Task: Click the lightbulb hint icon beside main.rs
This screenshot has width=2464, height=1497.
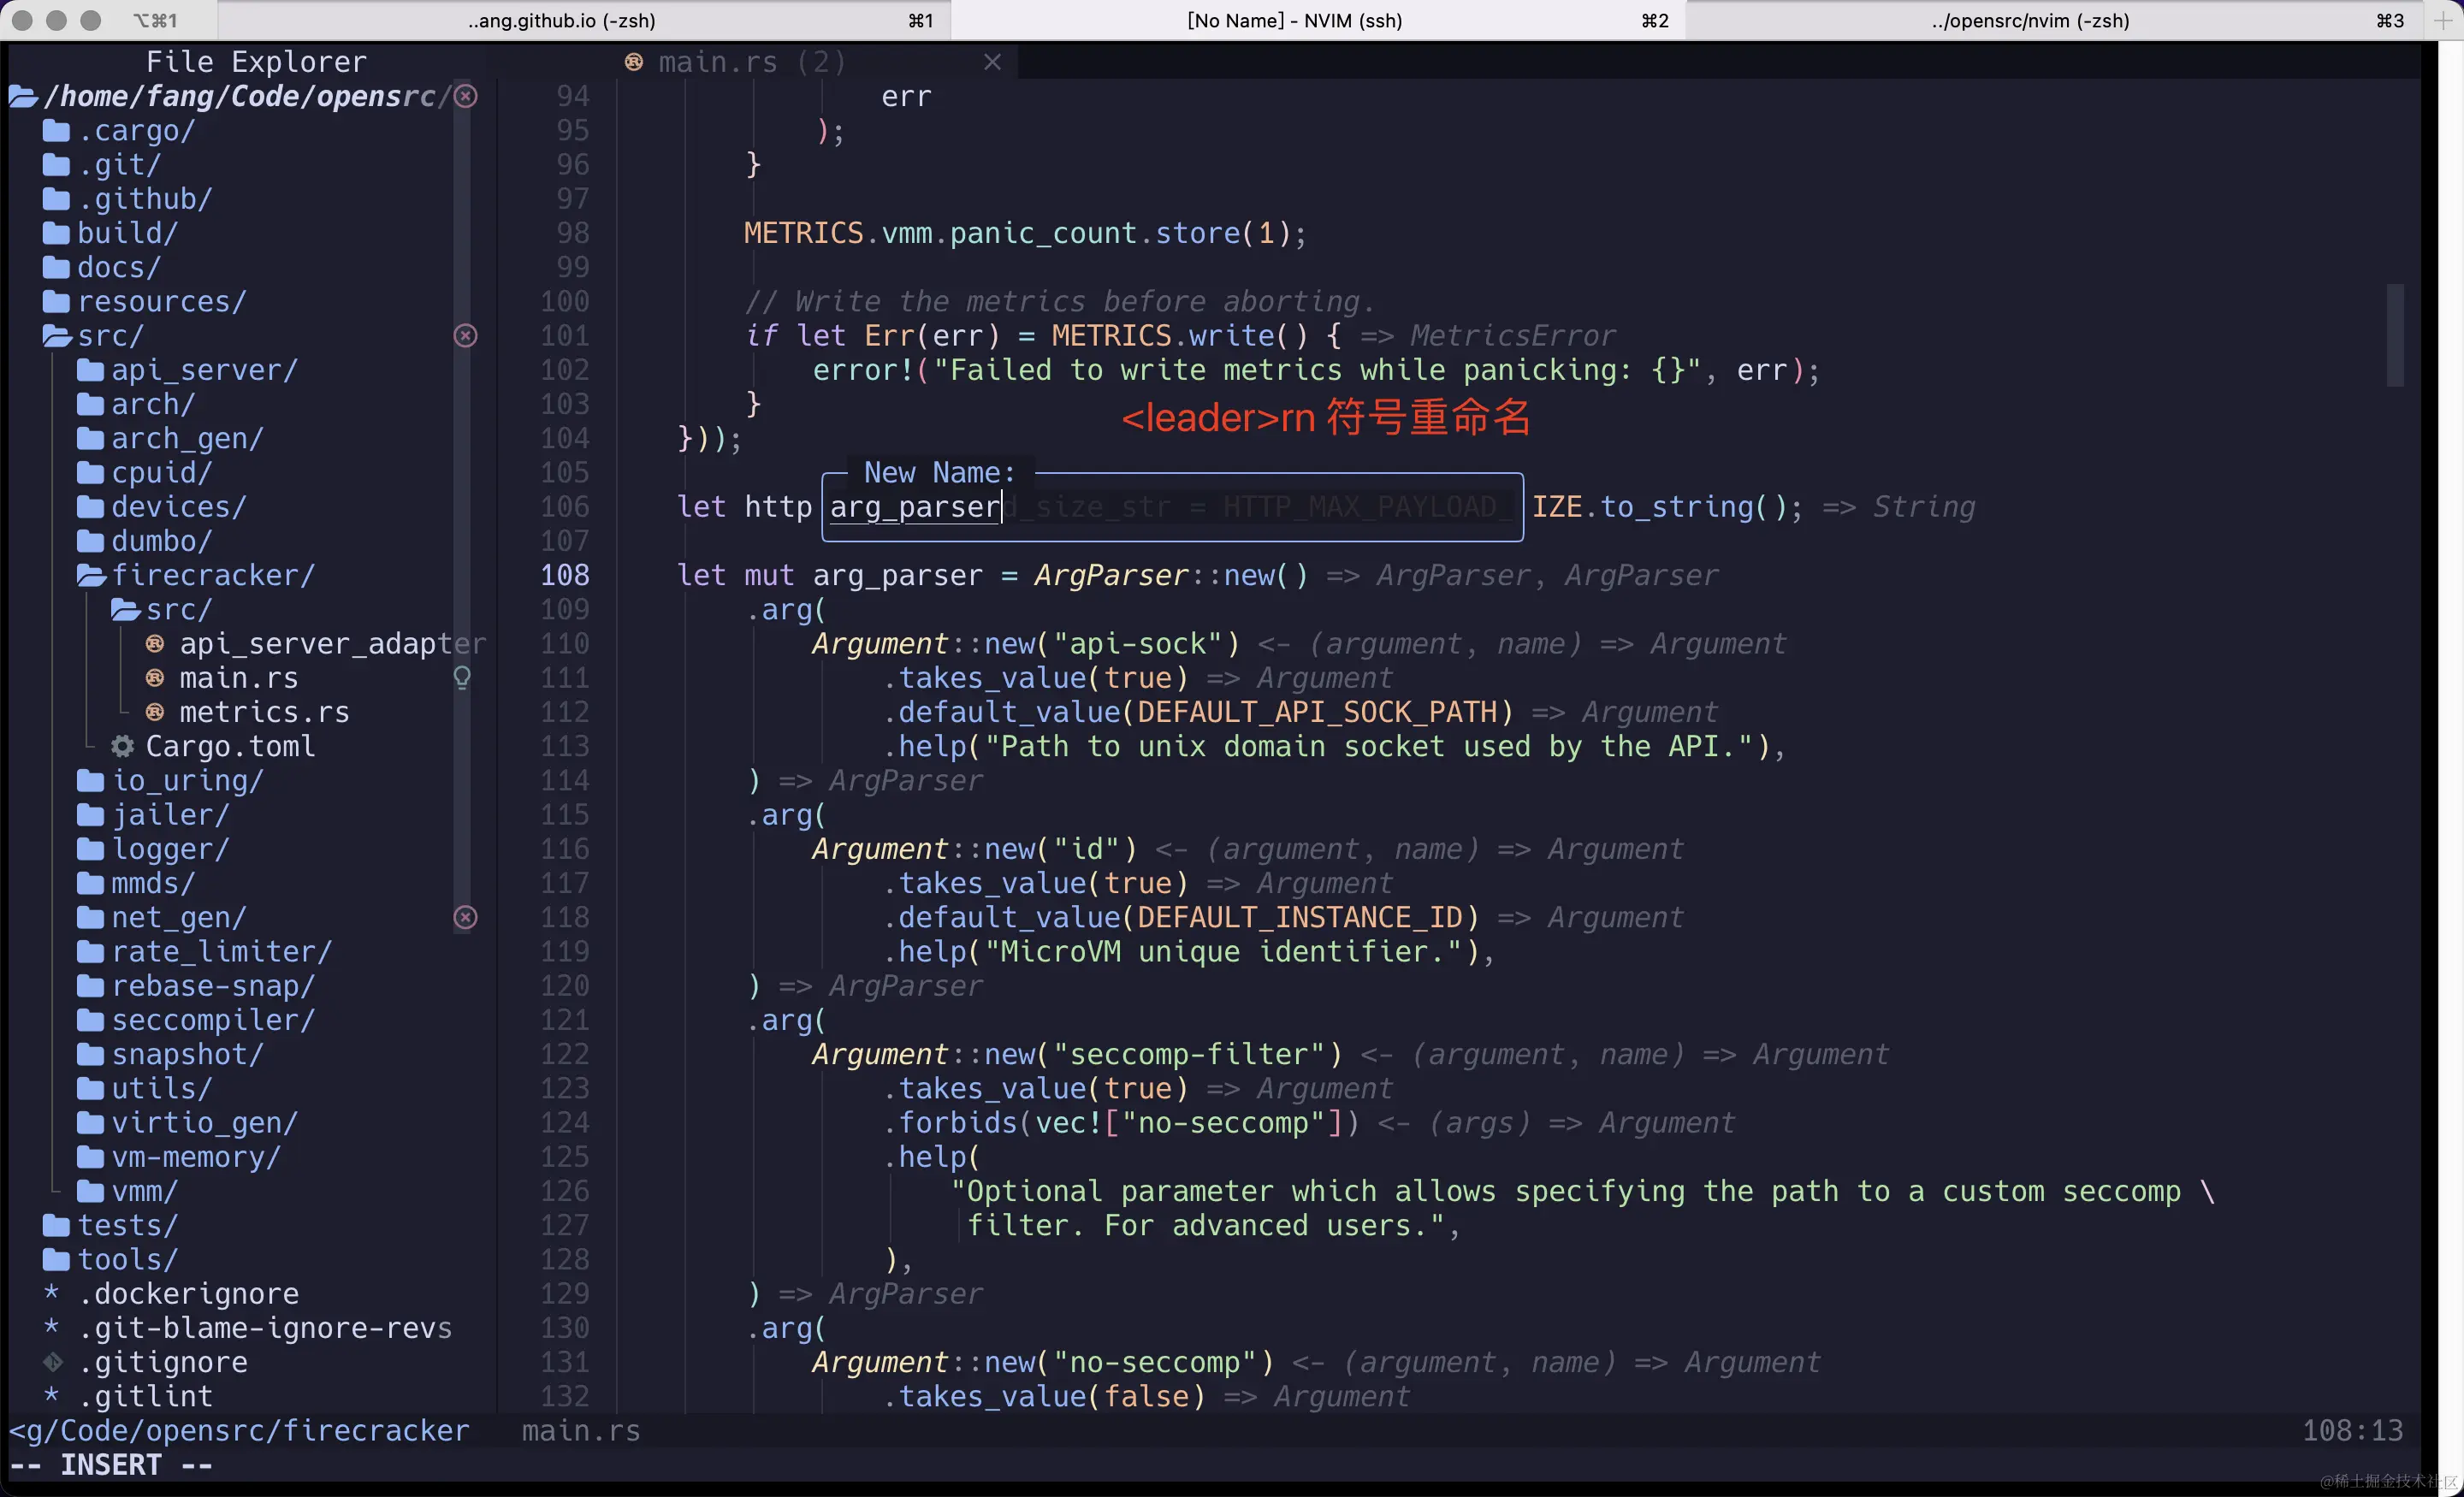Action: click(462, 678)
